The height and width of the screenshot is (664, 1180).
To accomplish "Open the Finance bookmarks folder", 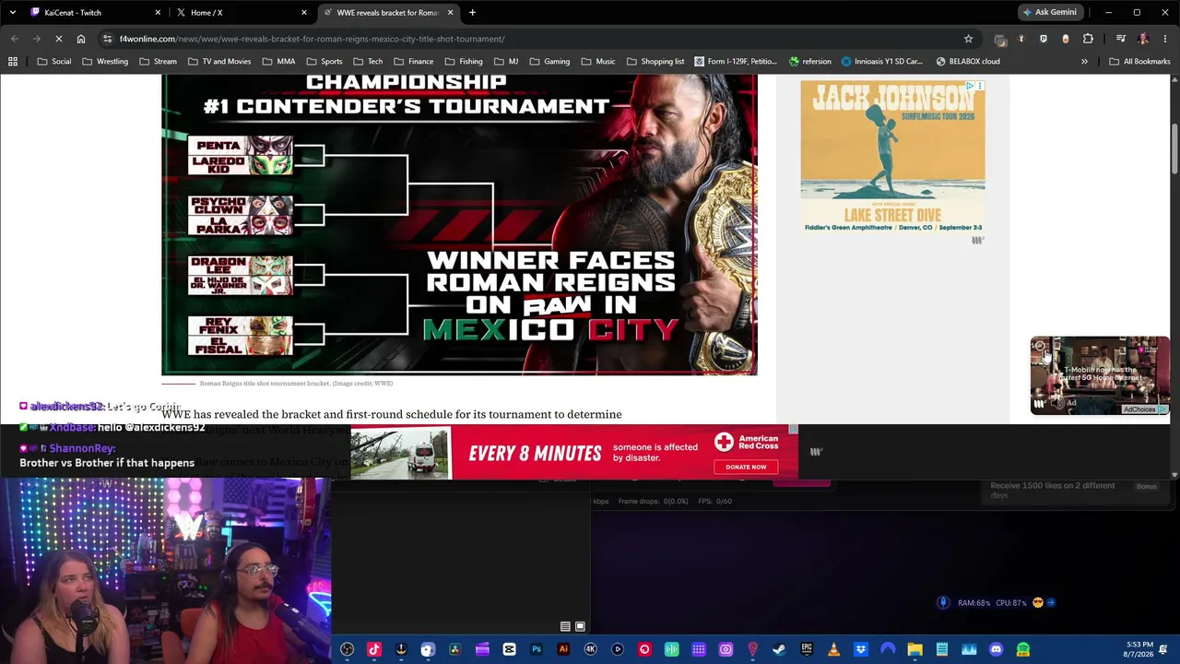I will tap(413, 62).
